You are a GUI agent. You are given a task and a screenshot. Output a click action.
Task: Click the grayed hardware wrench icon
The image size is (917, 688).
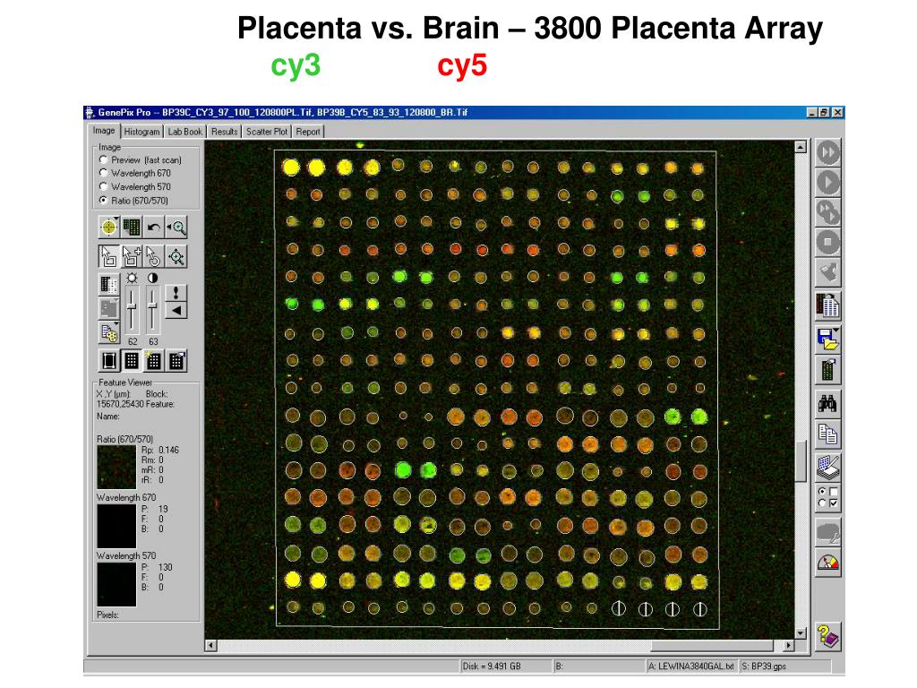(x=828, y=532)
